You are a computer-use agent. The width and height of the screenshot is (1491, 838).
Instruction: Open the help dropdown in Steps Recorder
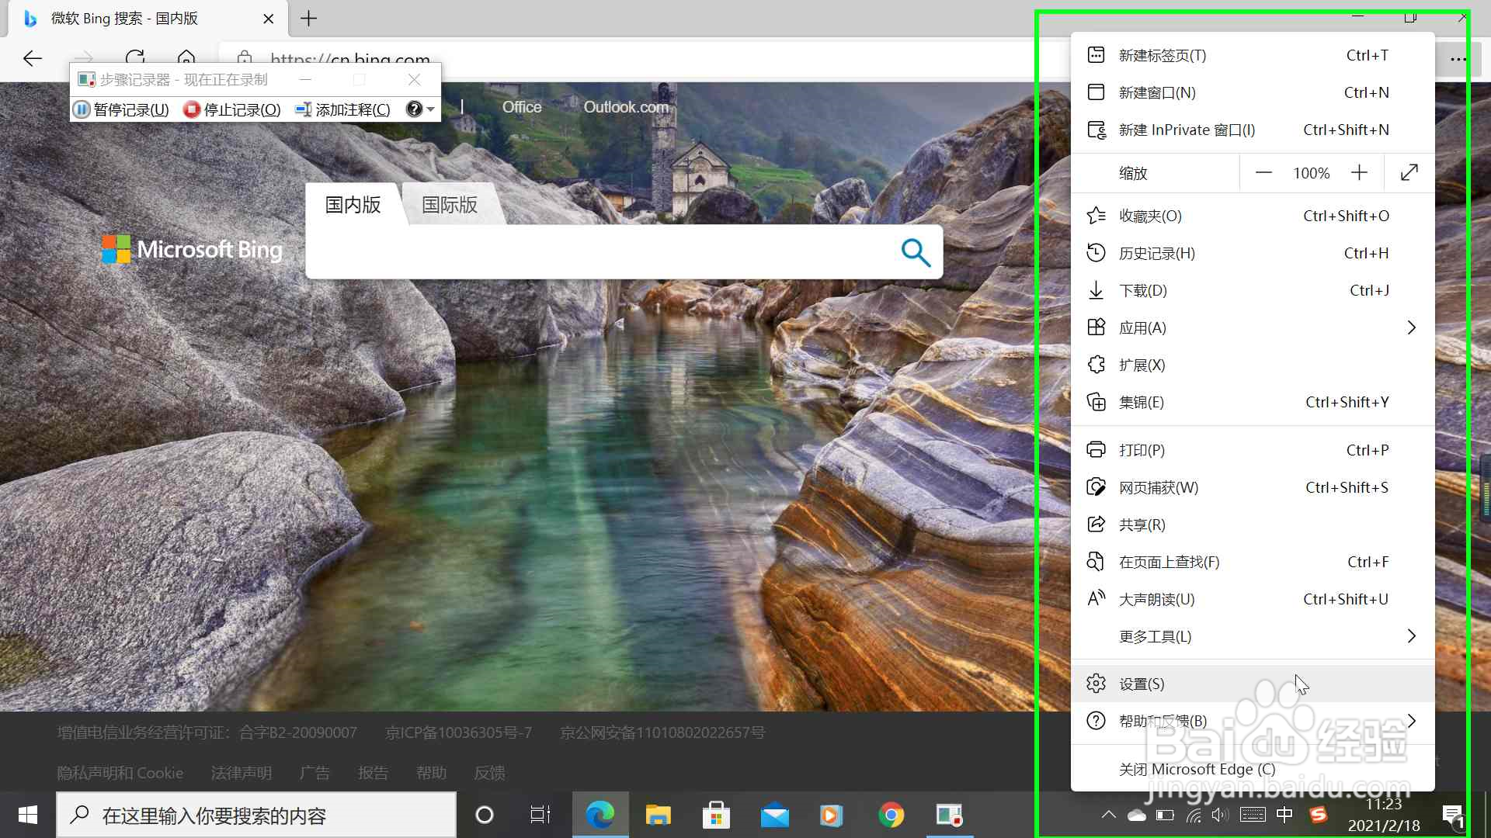point(420,109)
